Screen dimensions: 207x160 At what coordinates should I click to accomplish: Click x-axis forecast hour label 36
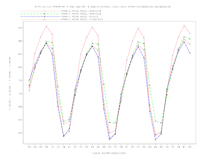click(98, 147)
